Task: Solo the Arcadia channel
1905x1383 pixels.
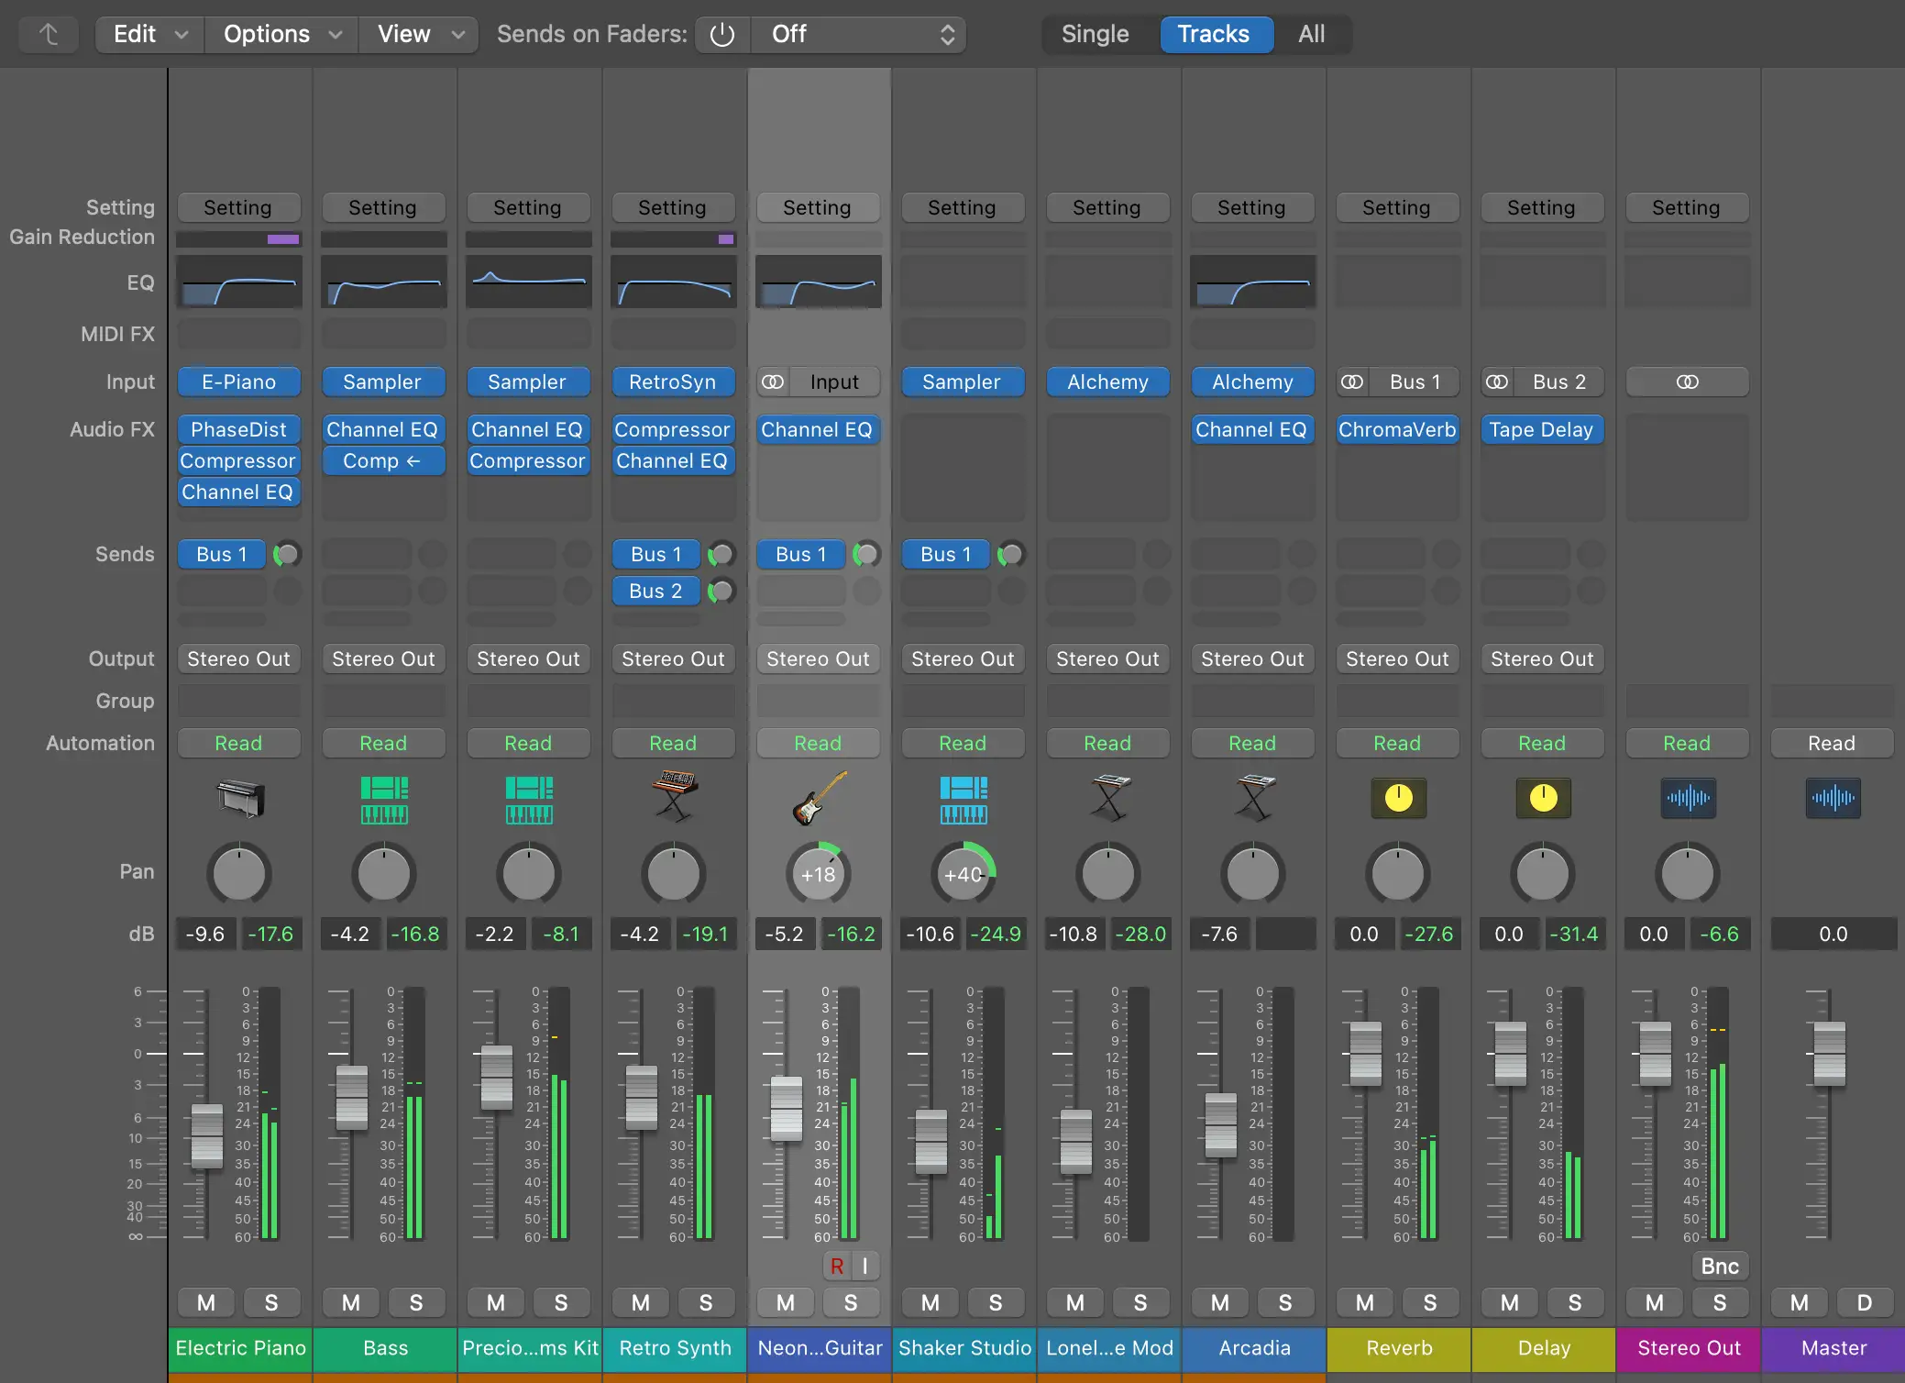Action: coord(1285,1302)
